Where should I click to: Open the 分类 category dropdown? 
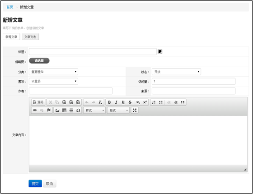point(53,72)
